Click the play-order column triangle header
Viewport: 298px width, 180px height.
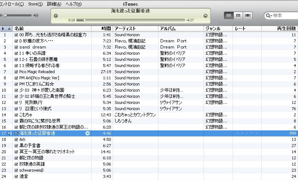(3, 29)
